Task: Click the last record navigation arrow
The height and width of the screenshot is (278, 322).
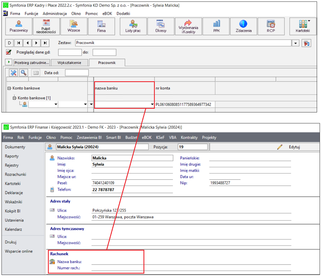Action: (45, 43)
